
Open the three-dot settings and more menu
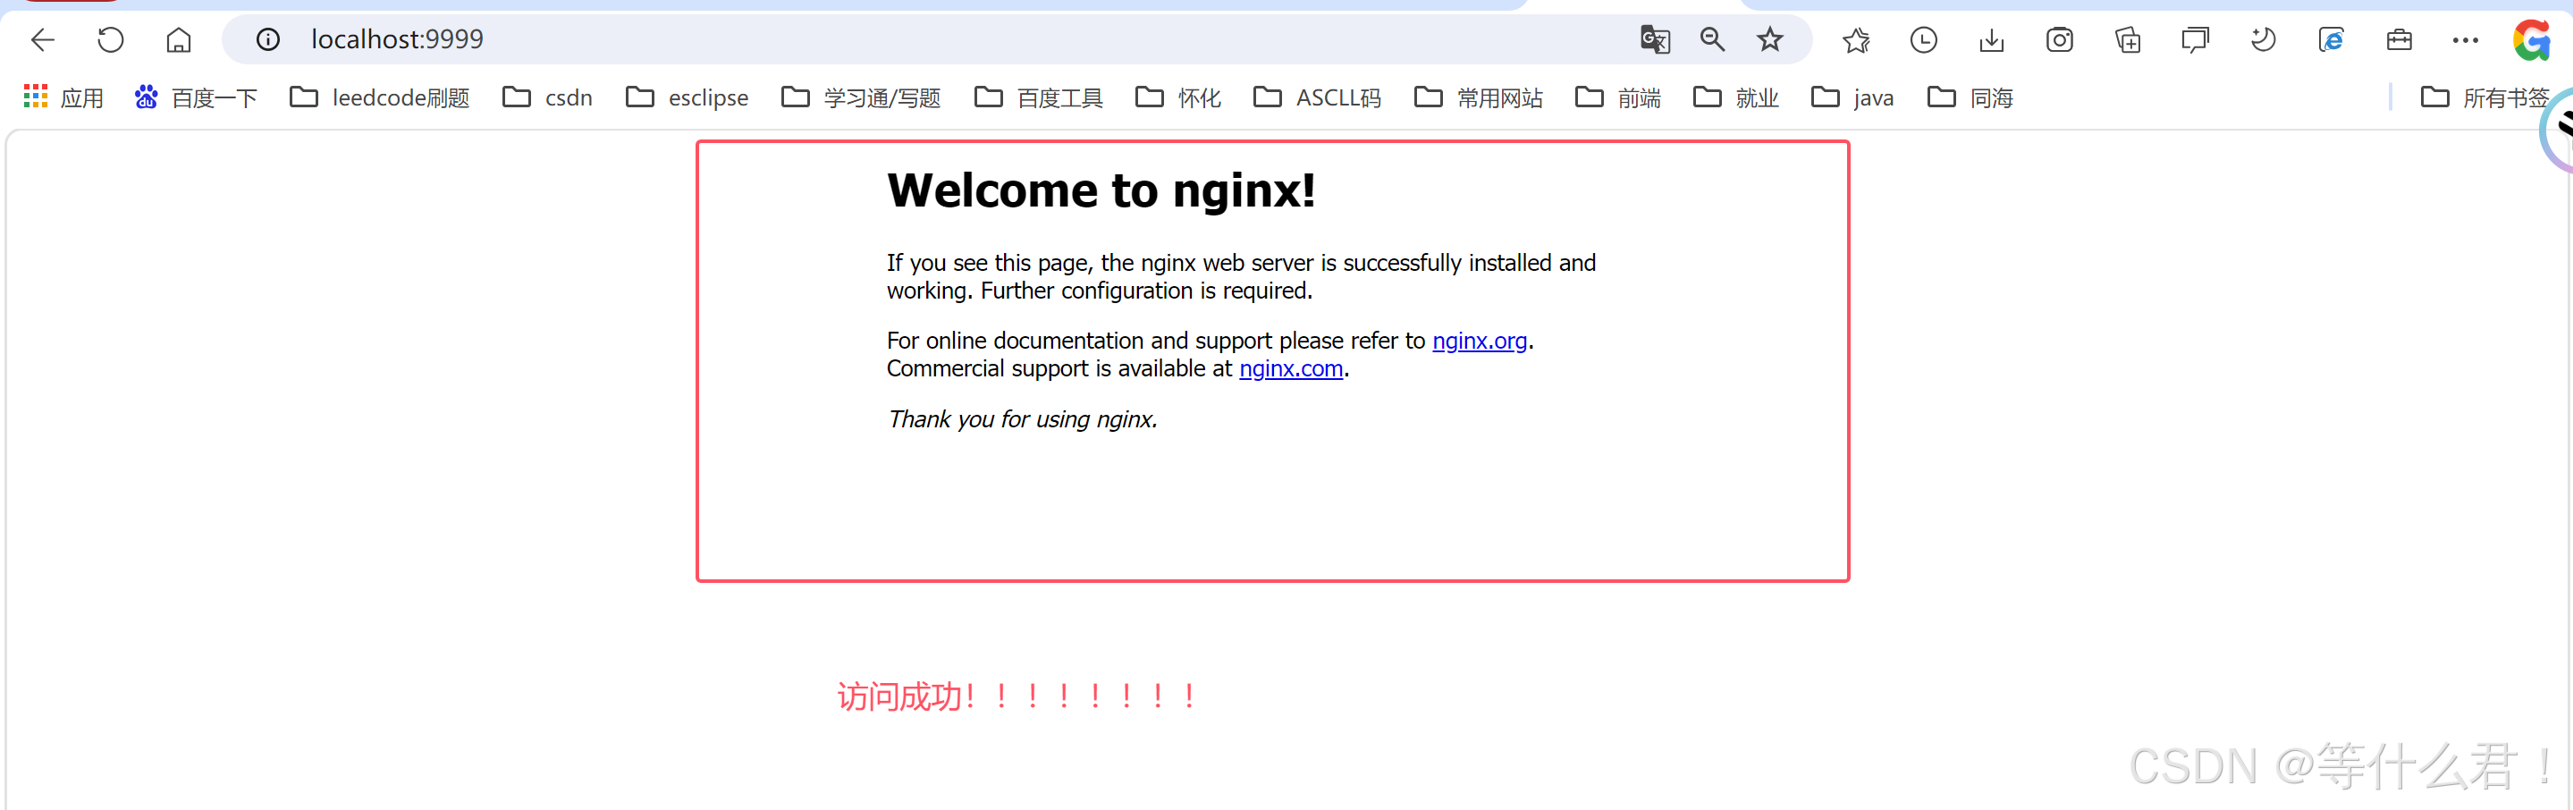(2465, 40)
